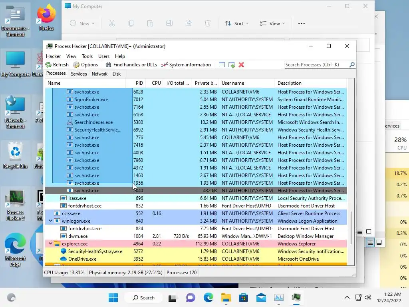
Task: Open the Help menu
Action: pos(120,56)
